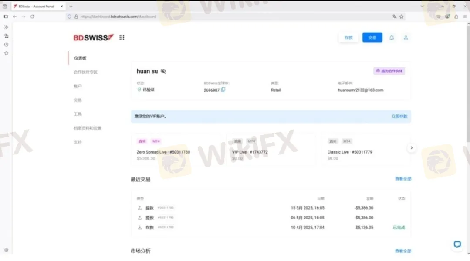The height and width of the screenshot is (261, 470).
Task: Click 查看全部 for market analysis
Action: (x=403, y=251)
